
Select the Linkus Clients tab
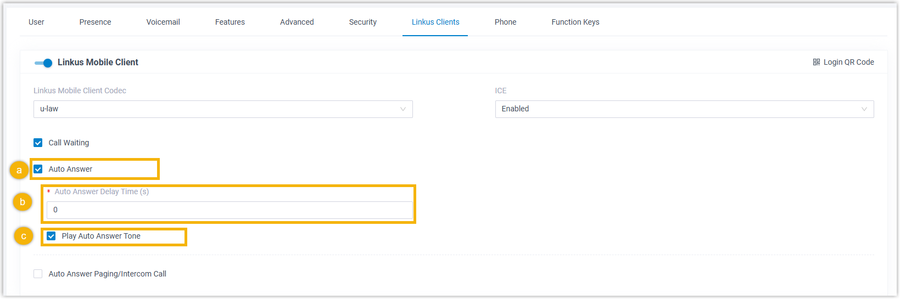coord(435,22)
